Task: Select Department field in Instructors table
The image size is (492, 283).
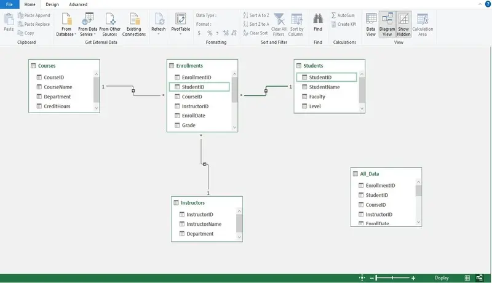Action: pos(200,234)
